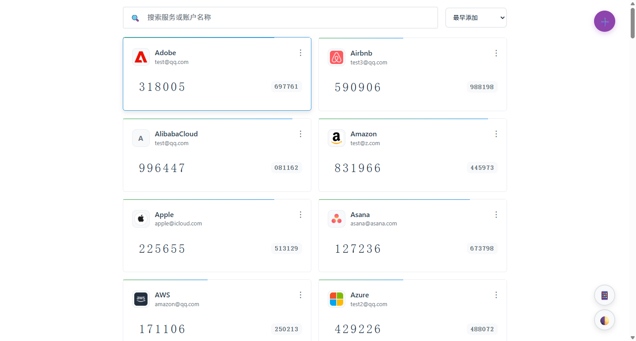
Task: Click the Apple service logo icon
Action: pyautogui.click(x=140, y=218)
